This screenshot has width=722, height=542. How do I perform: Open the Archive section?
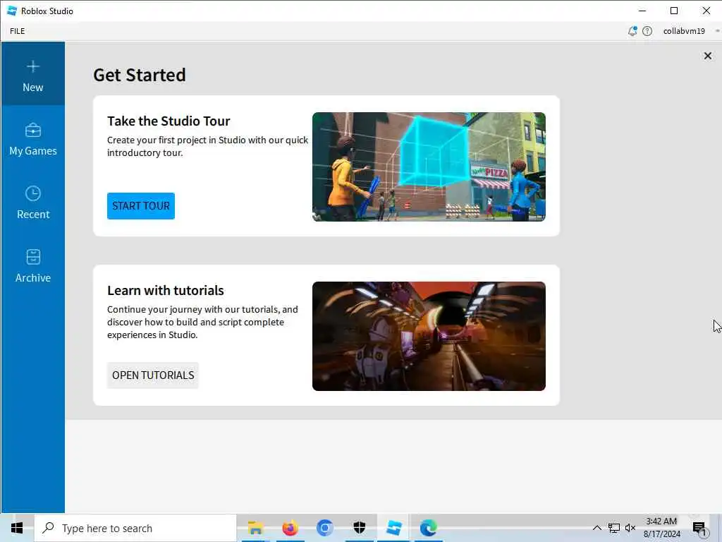[x=32, y=266]
